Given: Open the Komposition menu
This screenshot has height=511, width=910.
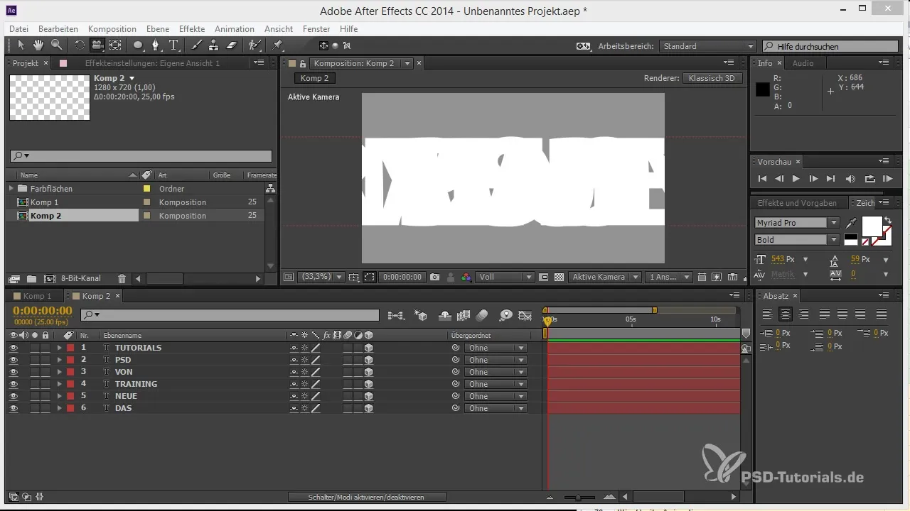Looking at the screenshot, I should pos(112,29).
